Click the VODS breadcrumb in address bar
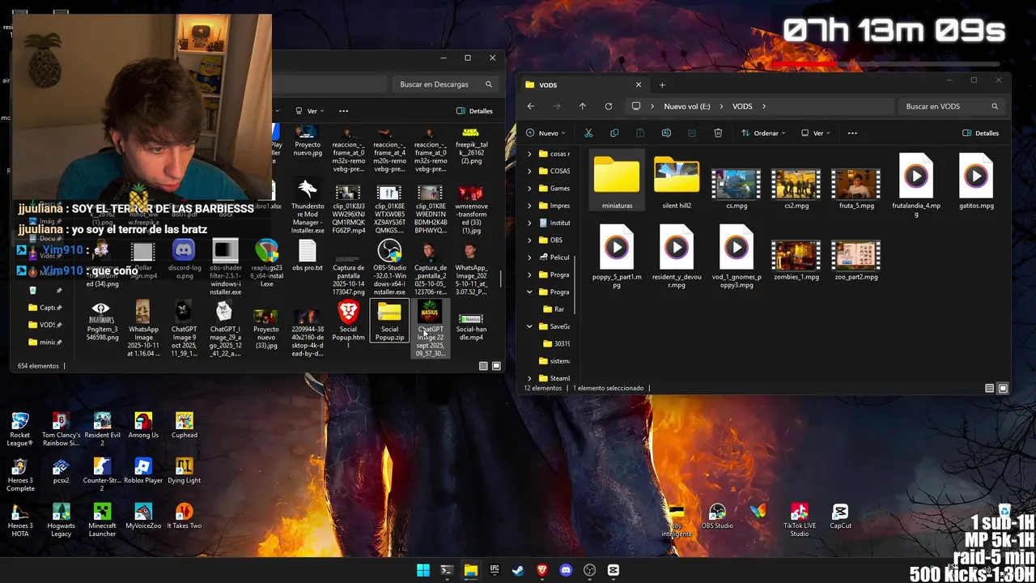Image resolution: width=1036 pixels, height=583 pixels. [742, 106]
